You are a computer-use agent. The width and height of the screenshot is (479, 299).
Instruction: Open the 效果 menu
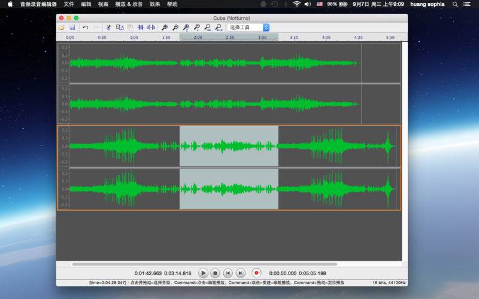[x=154, y=4]
